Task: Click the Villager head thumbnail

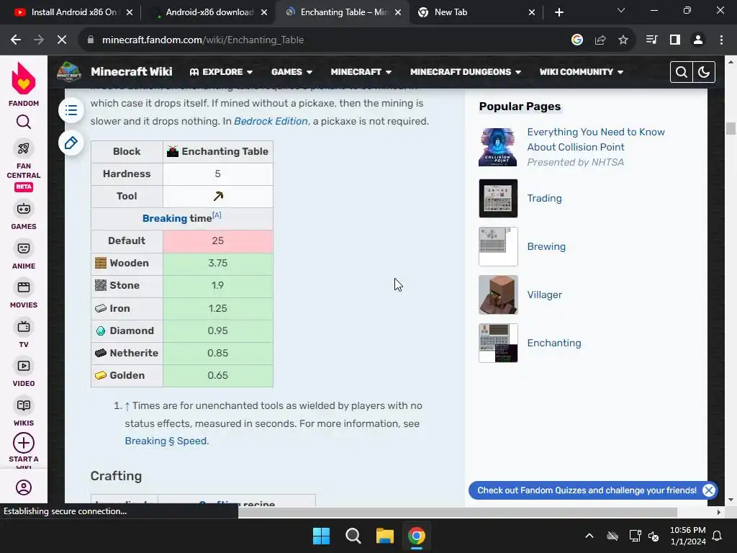Action: point(498,295)
